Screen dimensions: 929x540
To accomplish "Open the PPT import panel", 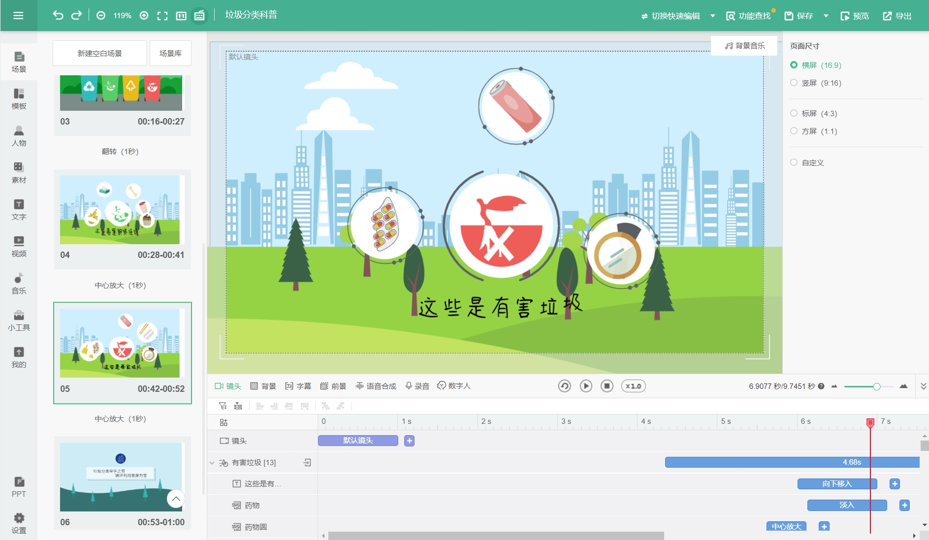I will (x=19, y=487).
